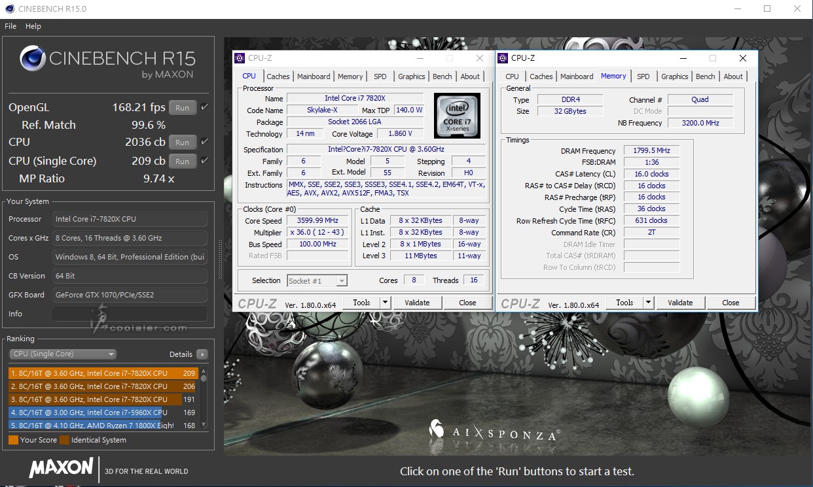Click the Intel Core i7 X-series badge

pos(457,116)
